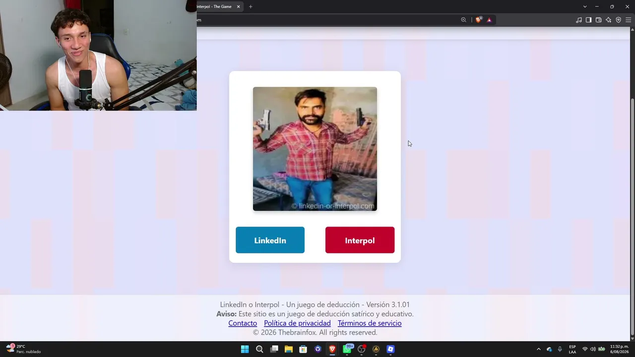This screenshot has height=357, width=635.
Task: Open the Brave VPN shield icon
Action: tap(619, 20)
